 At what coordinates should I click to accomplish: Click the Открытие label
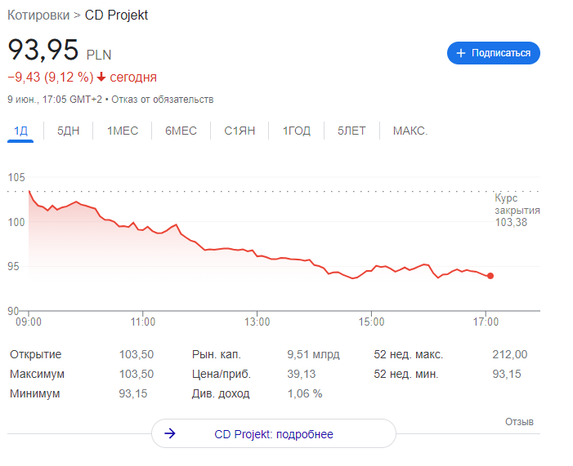(x=35, y=354)
